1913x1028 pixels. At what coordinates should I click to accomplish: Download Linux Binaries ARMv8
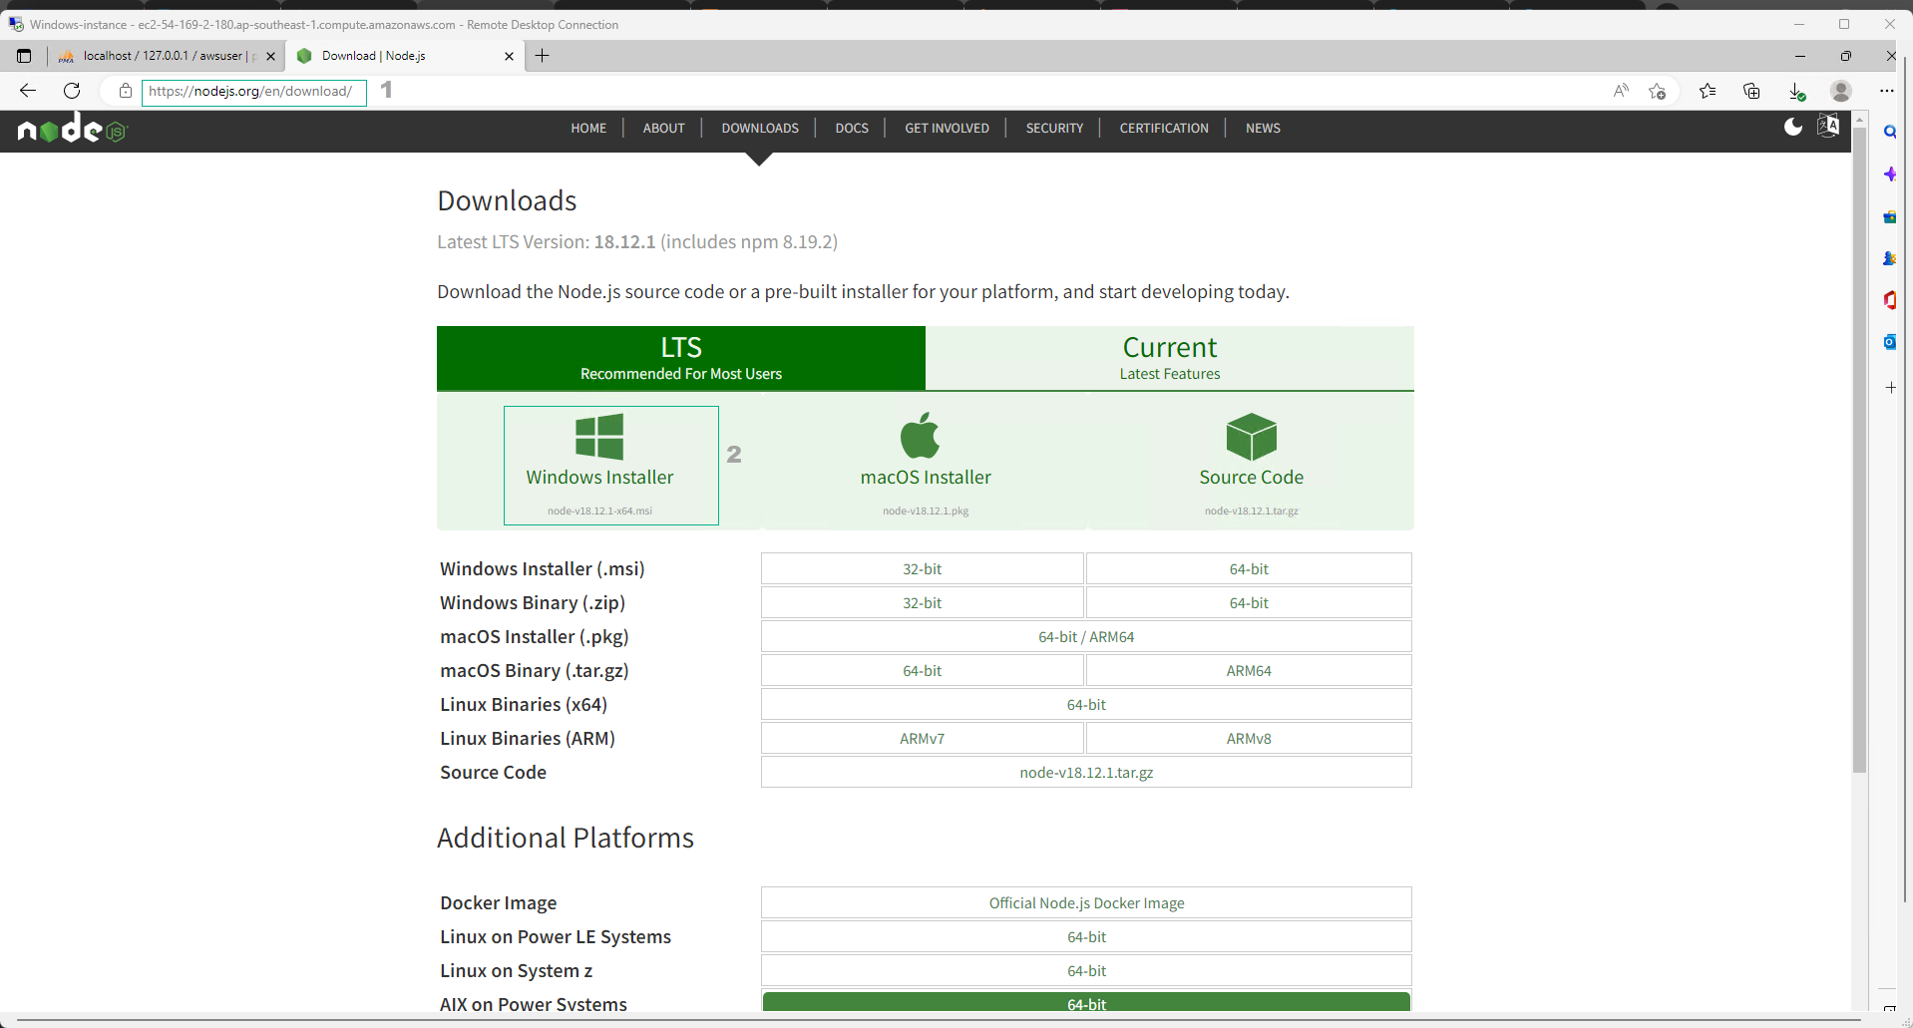coord(1249,739)
